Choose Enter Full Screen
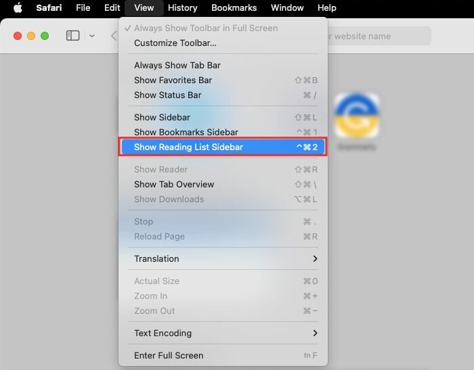Image resolution: width=474 pixels, height=370 pixels. pos(223,355)
